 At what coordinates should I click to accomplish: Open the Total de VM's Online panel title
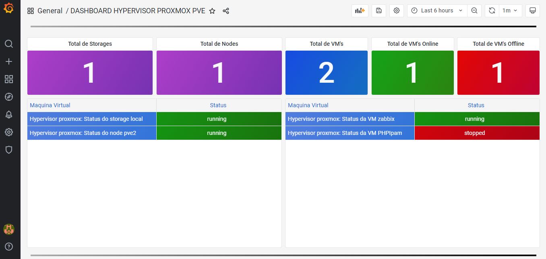click(x=413, y=44)
